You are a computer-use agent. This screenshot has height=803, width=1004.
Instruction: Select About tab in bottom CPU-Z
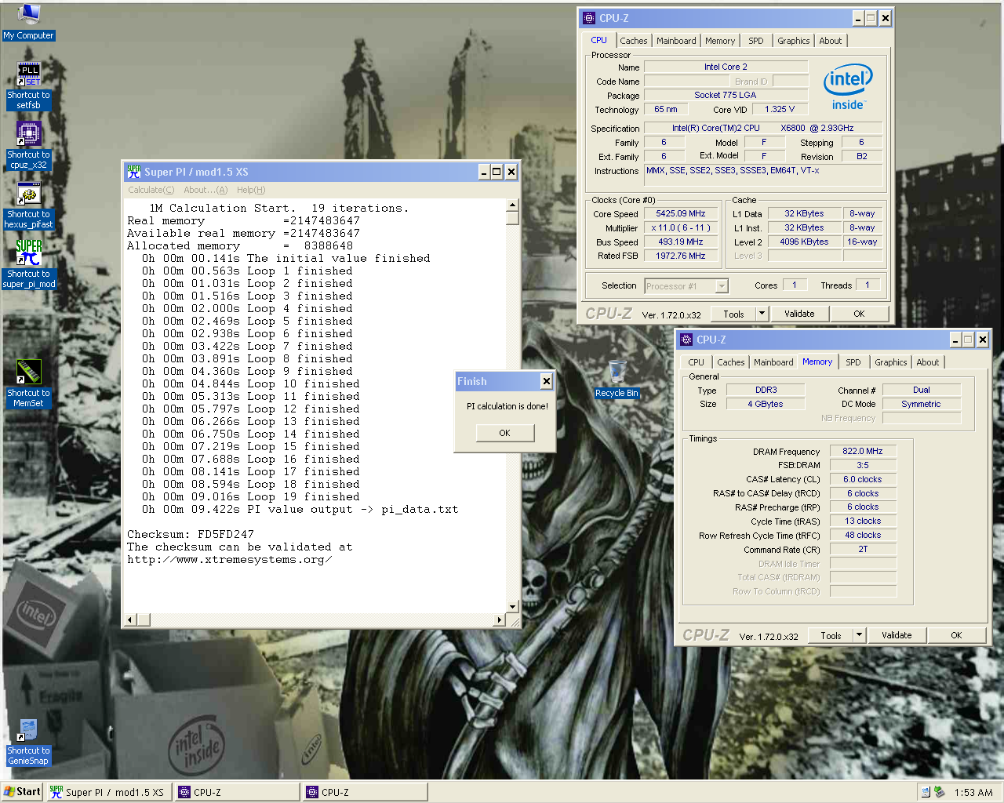pos(928,362)
